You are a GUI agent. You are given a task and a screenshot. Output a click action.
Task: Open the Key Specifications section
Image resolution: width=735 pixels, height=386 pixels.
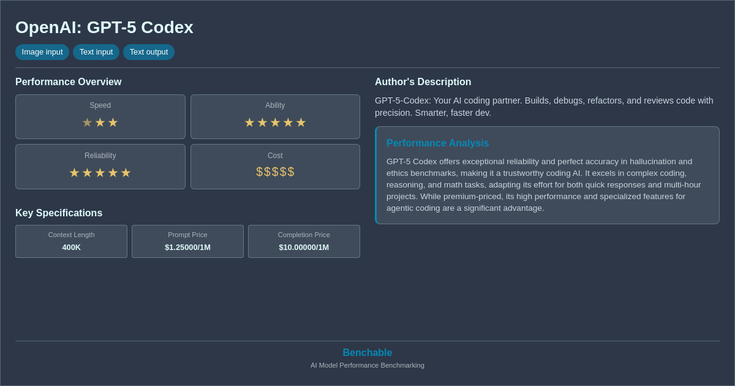[59, 213]
